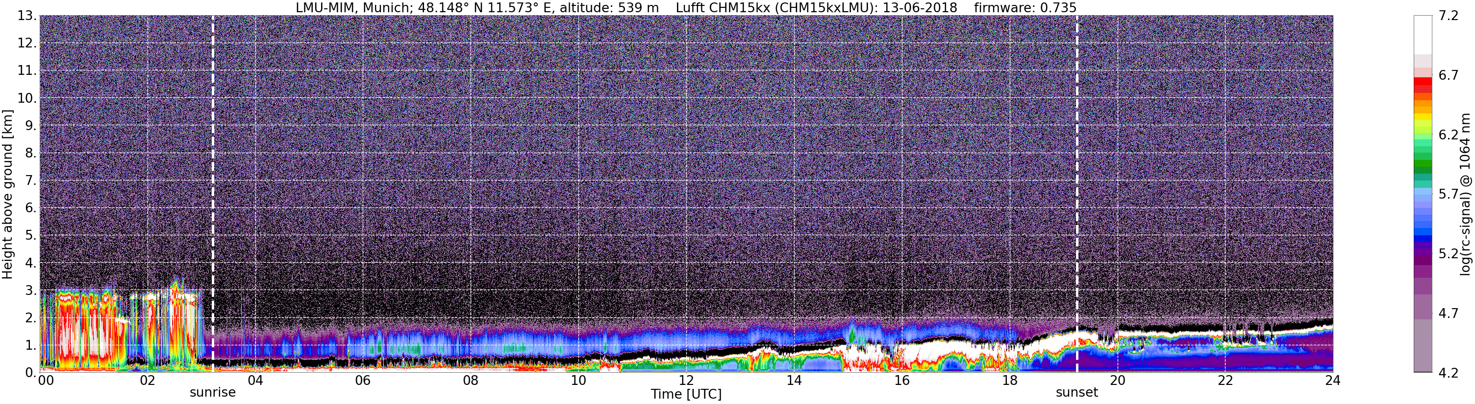Viewport: 1475px width, 404px height.
Task: Click the colorbar tick label 4.7
Action: [1449, 313]
